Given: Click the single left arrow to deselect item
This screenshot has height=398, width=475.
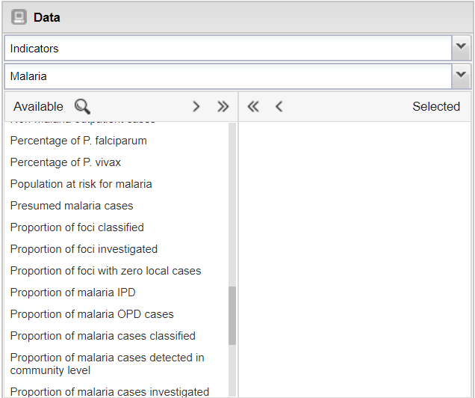Looking at the screenshot, I should 279,106.
